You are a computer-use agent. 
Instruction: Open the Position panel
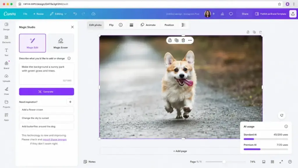(x=169, y=25)
